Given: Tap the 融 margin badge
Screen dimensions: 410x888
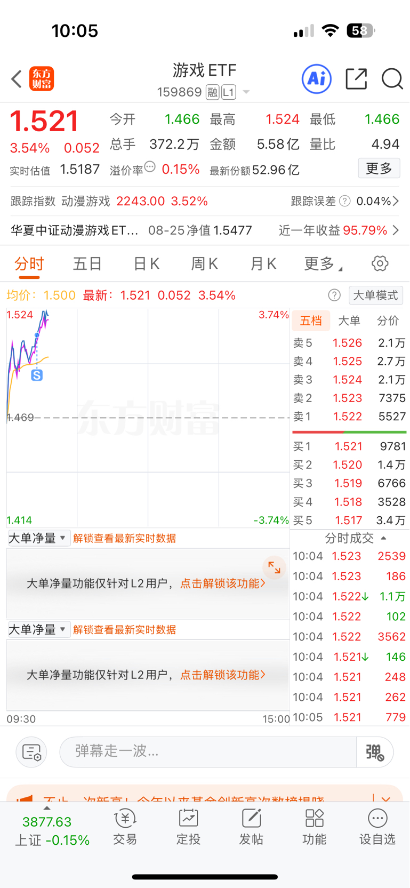Looking at the screenshot, I should (213, 92).
